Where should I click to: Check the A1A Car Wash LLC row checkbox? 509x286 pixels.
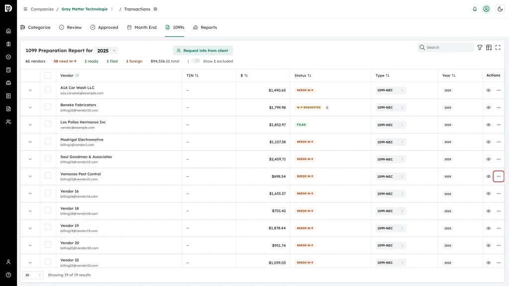(48, 89)
